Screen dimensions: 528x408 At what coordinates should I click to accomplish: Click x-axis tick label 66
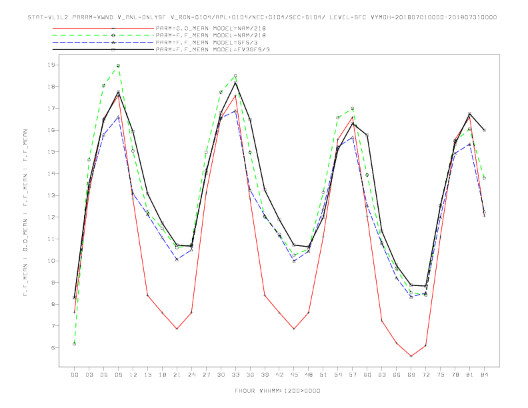point(397,375)
